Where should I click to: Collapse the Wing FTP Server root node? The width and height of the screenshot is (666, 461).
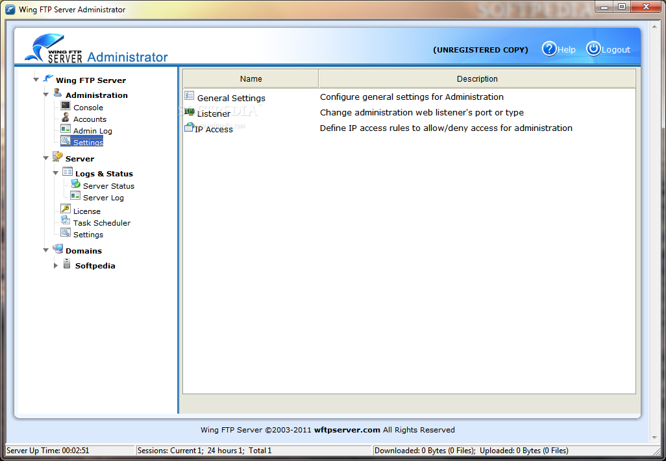36,80
